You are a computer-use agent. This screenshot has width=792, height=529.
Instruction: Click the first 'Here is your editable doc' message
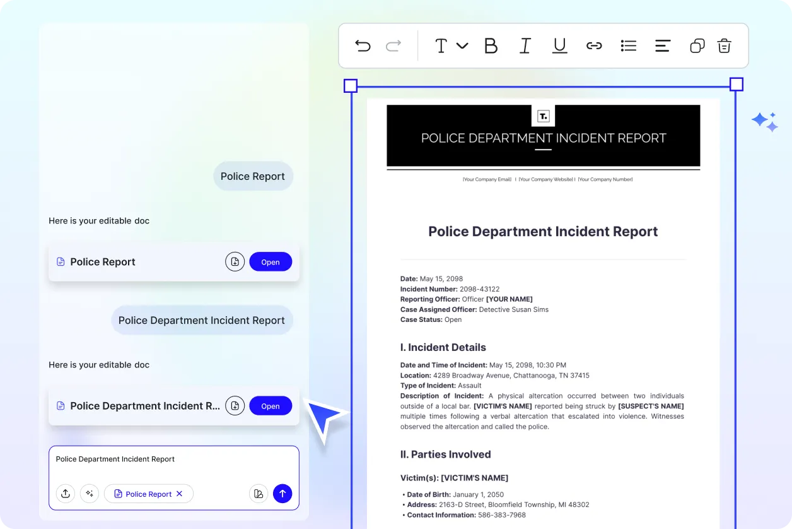pos(99,221)
